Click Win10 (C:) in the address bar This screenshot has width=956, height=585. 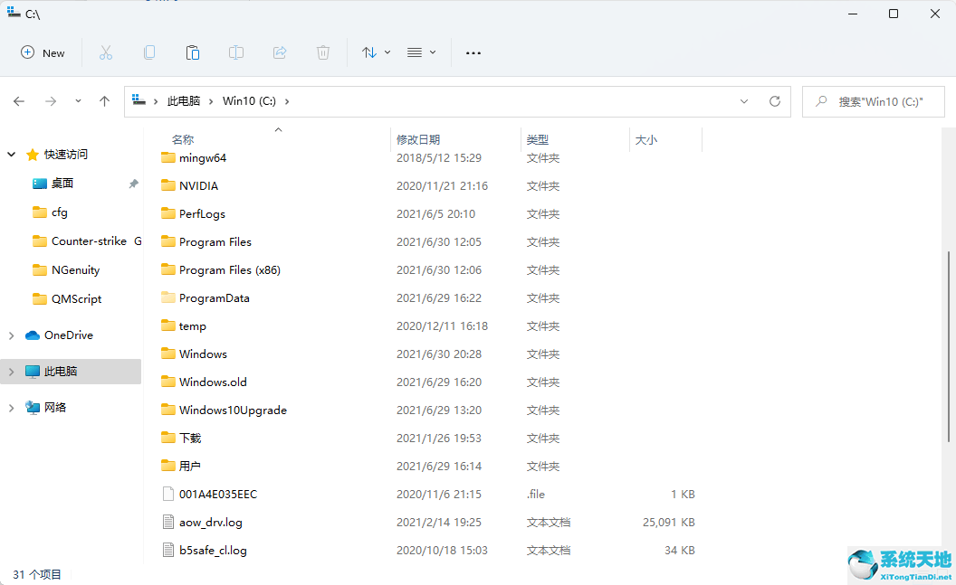tap(249, 101)
